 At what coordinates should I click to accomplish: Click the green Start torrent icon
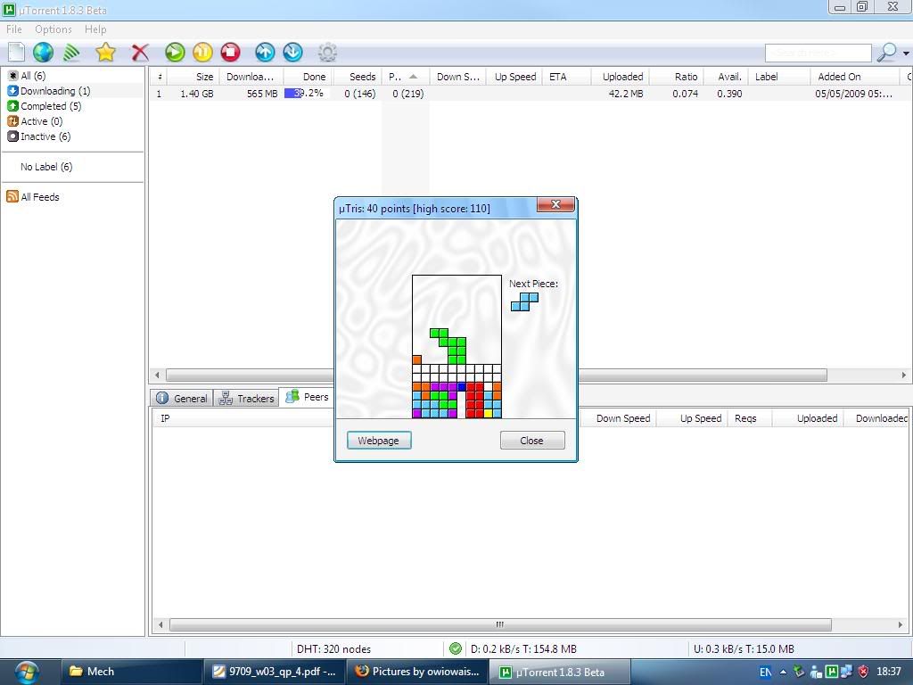tap(175, 53)
